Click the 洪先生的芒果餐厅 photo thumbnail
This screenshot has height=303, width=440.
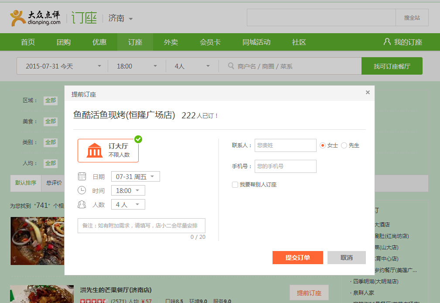coord(42,294)
